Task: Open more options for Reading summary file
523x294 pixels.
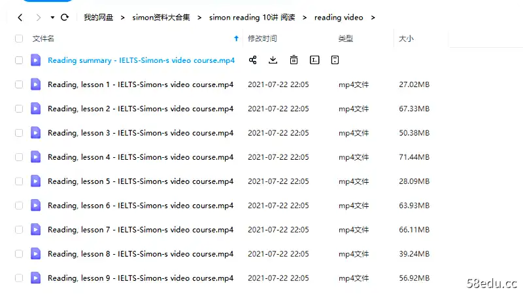Action: point(335,60)
